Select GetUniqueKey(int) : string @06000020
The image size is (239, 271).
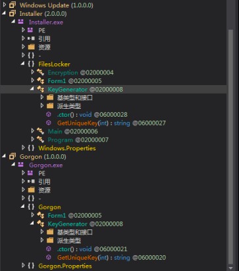click(x=111, y=258)
